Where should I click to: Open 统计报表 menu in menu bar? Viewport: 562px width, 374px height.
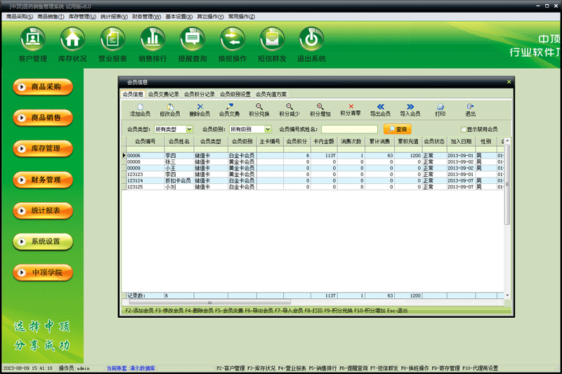pos(114,16)
